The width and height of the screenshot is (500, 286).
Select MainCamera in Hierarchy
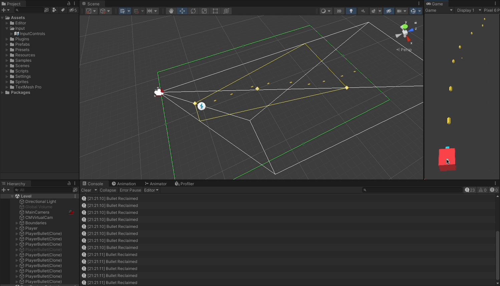(37, 212)
